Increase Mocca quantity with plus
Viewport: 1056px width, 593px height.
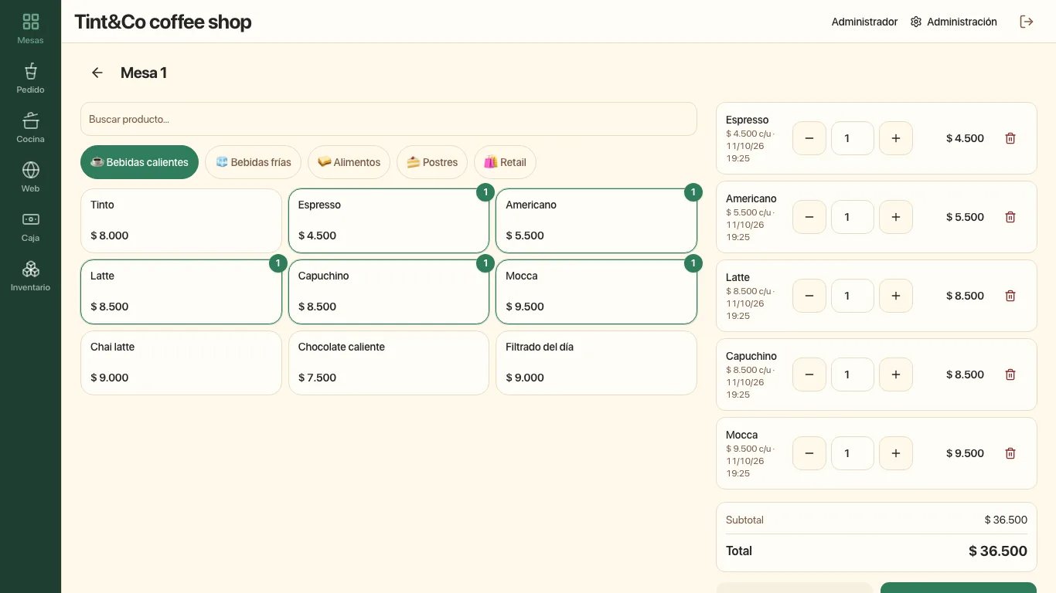click(896, 453)
